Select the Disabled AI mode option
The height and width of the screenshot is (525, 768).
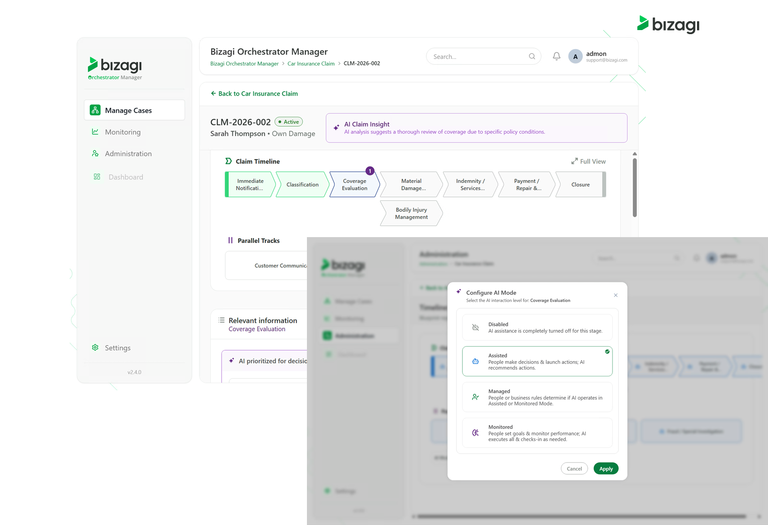point(537,327)
